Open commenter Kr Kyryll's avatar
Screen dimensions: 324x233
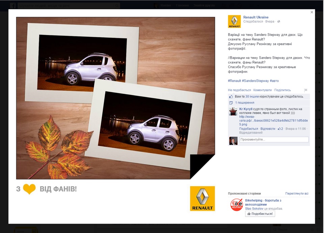233,111
